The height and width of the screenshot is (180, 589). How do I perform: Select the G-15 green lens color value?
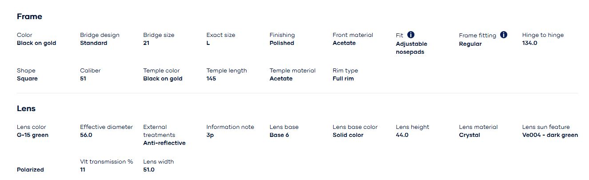click(32, 135)
